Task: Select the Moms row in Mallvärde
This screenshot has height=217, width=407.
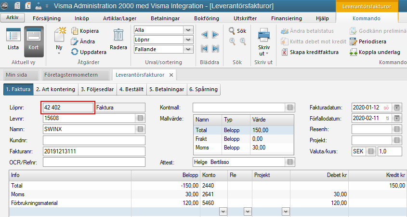Action: 244,148
